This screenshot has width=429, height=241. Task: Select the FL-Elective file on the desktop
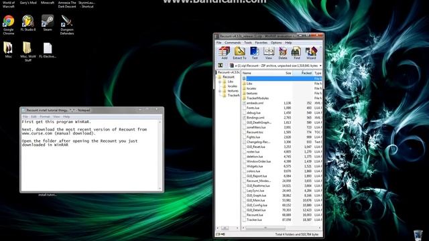pyautogui.click(x=48, y=50)
